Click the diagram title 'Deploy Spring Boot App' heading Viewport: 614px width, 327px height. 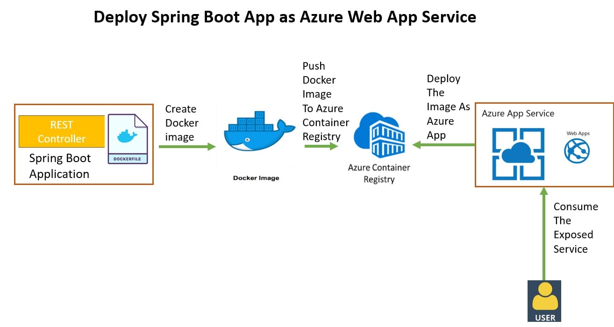285,17
